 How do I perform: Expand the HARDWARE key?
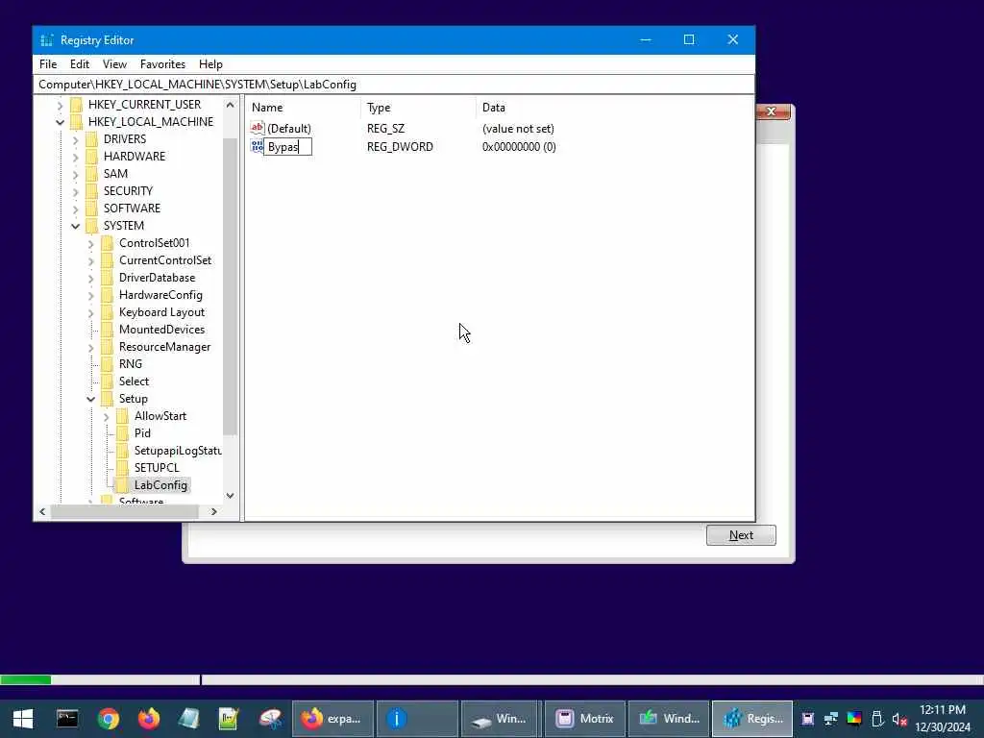(x=75, y=157)
